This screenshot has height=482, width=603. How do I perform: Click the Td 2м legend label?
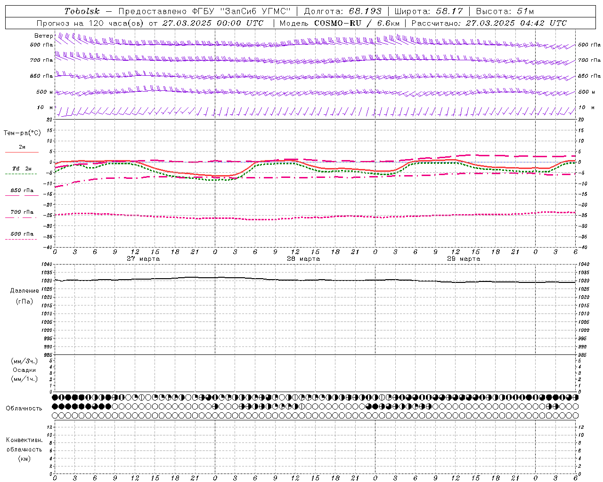pyautogui.click(x=22, y=169)
